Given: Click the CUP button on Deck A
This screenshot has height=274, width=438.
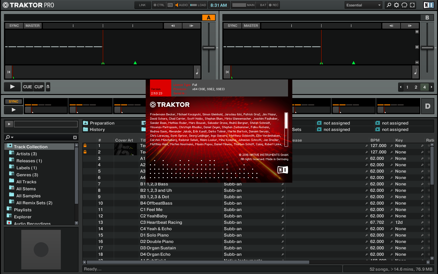Looking at the screenshot, I should (39, 87).
